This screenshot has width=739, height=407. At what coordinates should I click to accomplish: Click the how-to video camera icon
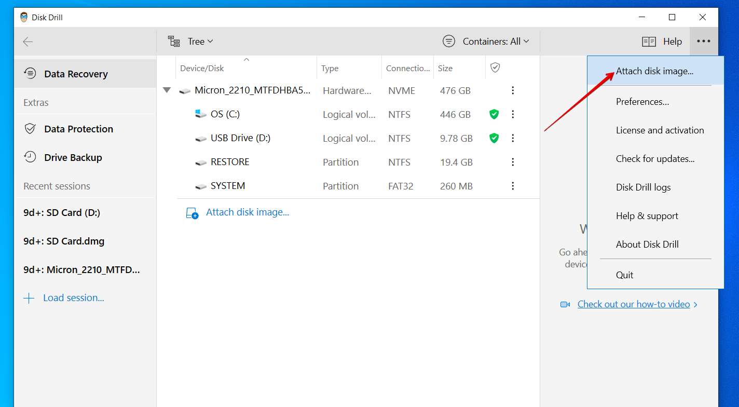pyautogui.click(x=565, y=304)
